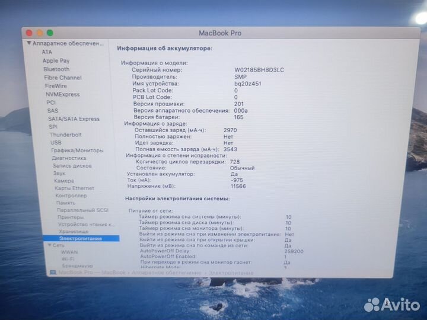427x320 pixels.
Task: Collapse the Сеть section triangle
Action: pyautogui.click(x=49, y=245)
